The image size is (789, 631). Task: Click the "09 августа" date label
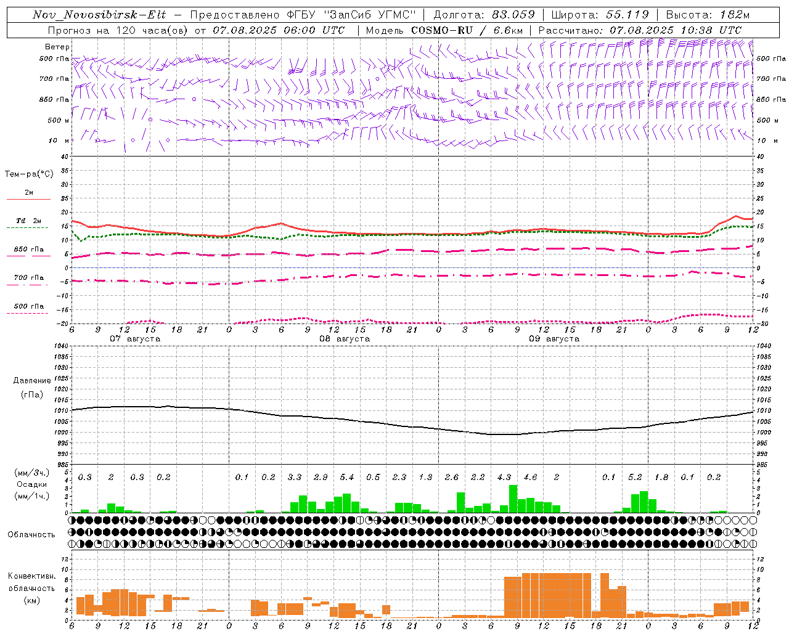coord(554,339)
